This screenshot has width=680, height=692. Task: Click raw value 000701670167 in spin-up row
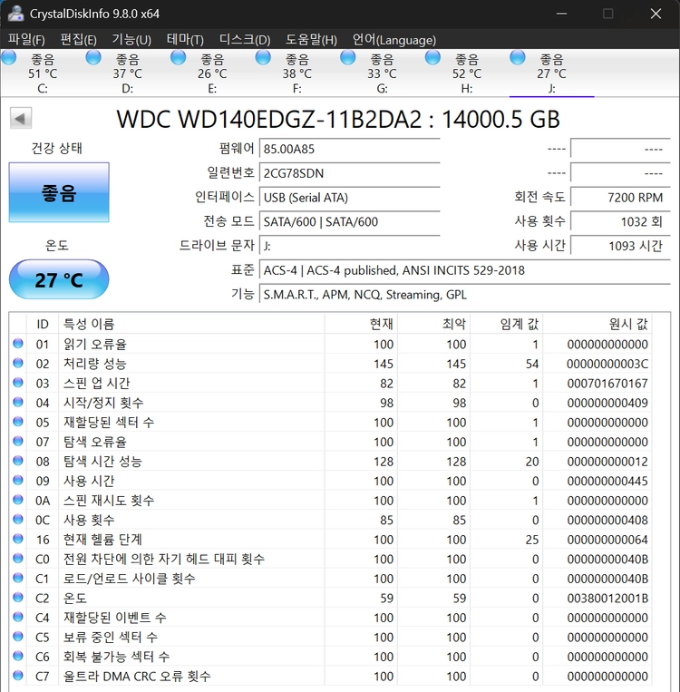(607, 383)
